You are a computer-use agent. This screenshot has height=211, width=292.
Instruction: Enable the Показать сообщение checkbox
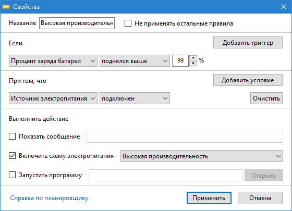point(13,136)
